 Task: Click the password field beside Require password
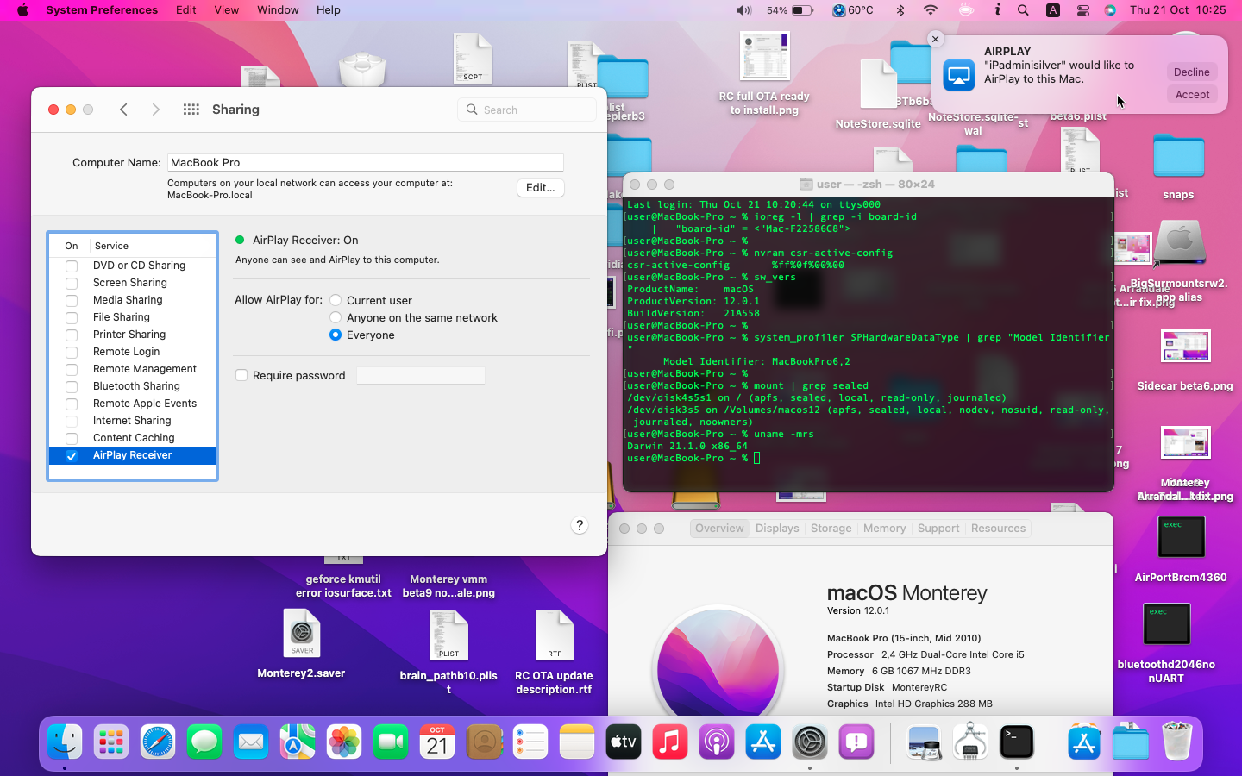coord(421,375)
